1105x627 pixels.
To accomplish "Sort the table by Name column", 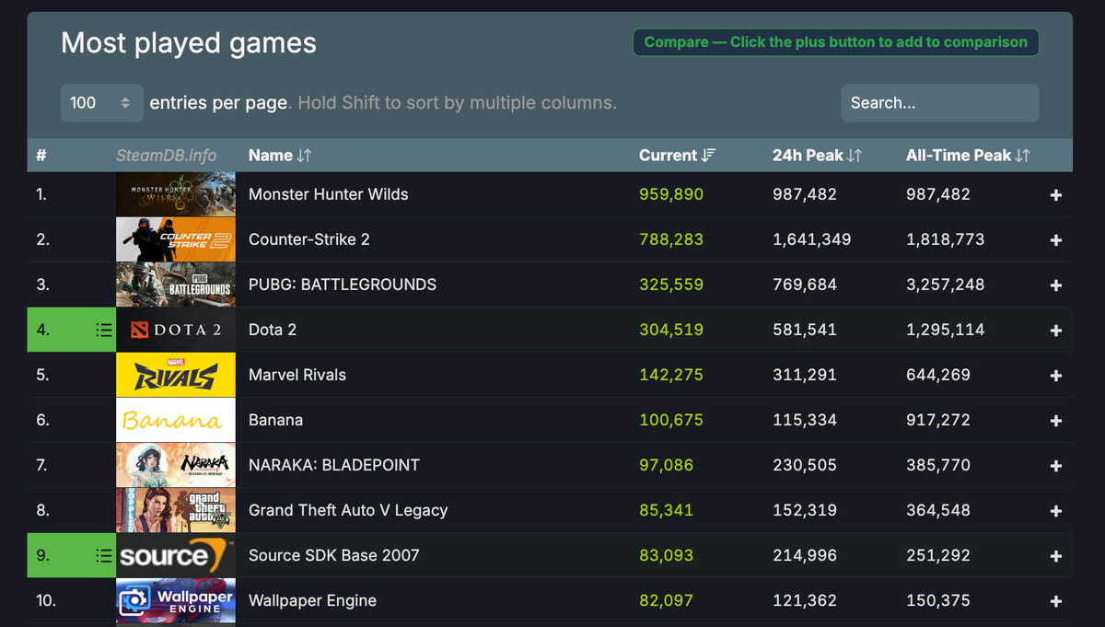I will (280, 156).
